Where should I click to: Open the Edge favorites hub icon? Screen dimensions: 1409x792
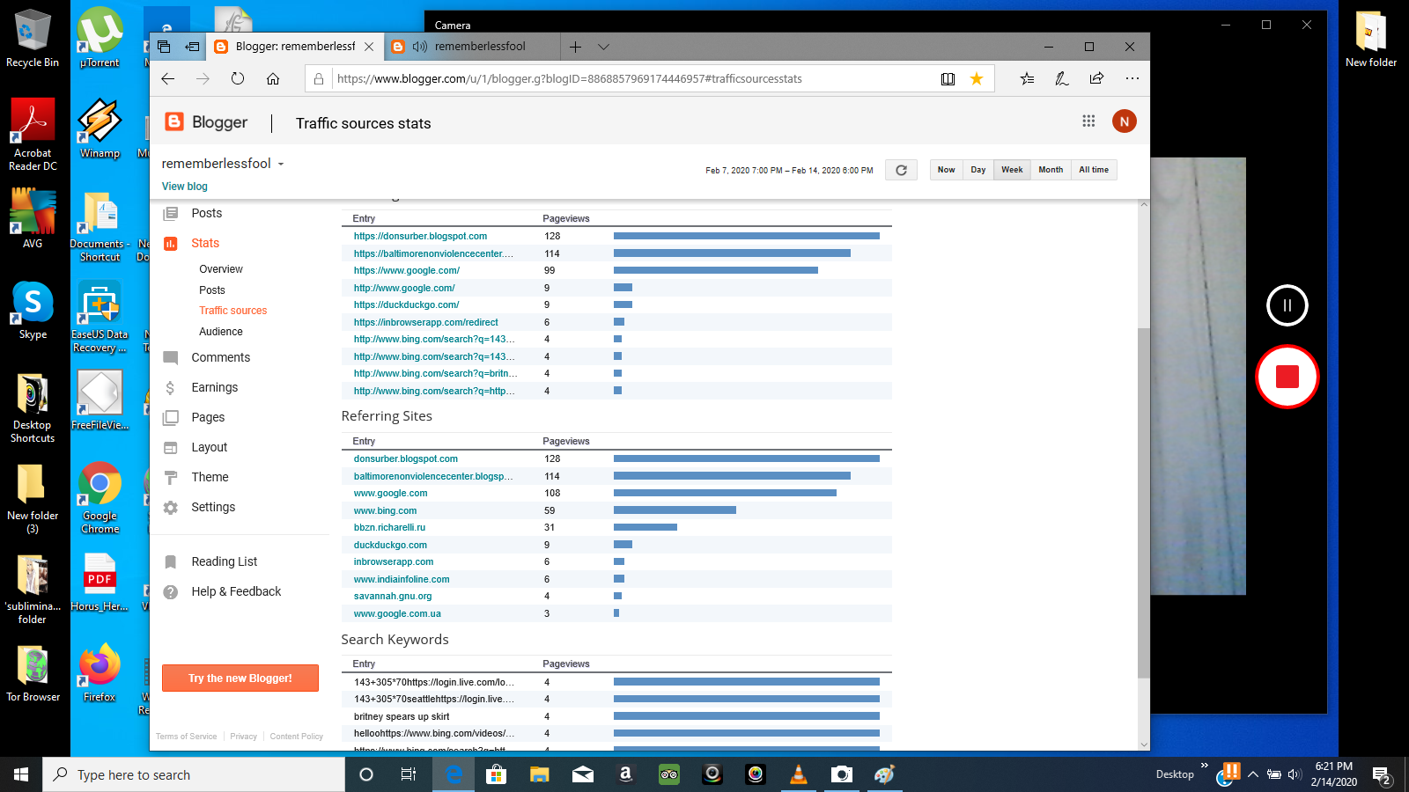(x=1027, y=78)
